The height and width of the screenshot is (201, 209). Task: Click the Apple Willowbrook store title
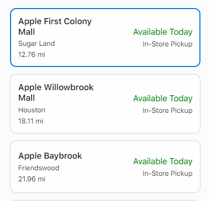click(56, 93)
